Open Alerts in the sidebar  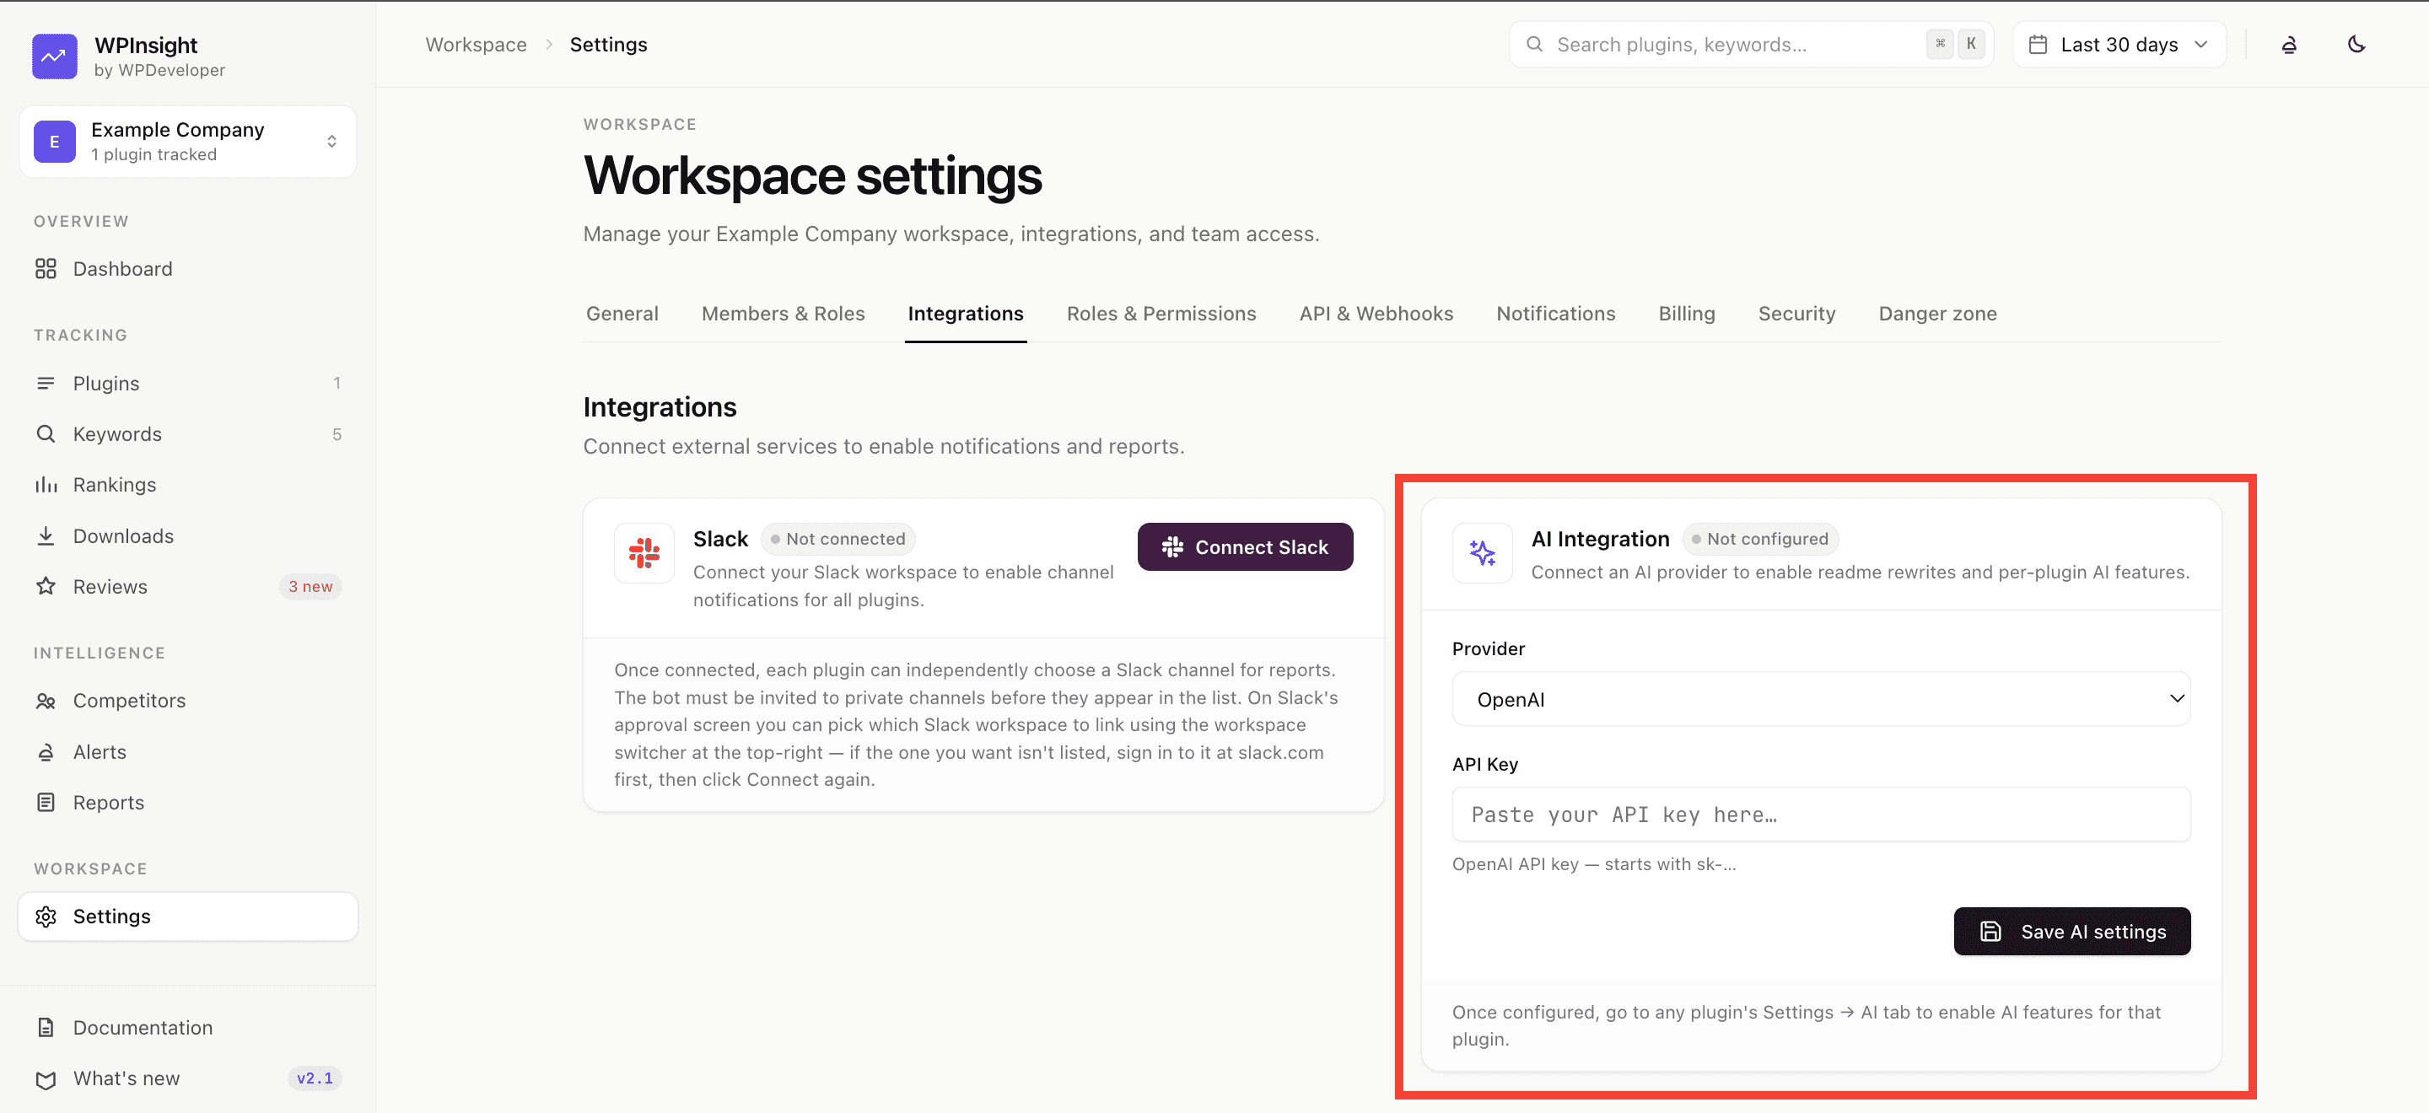[187, 751]
